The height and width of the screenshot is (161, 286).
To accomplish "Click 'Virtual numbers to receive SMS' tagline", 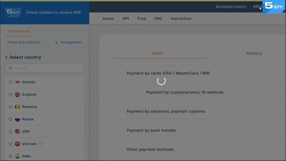I will coord(54,13).
